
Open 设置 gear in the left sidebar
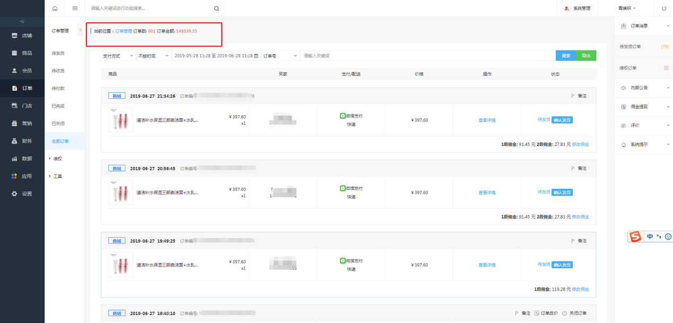pos(22,194)
